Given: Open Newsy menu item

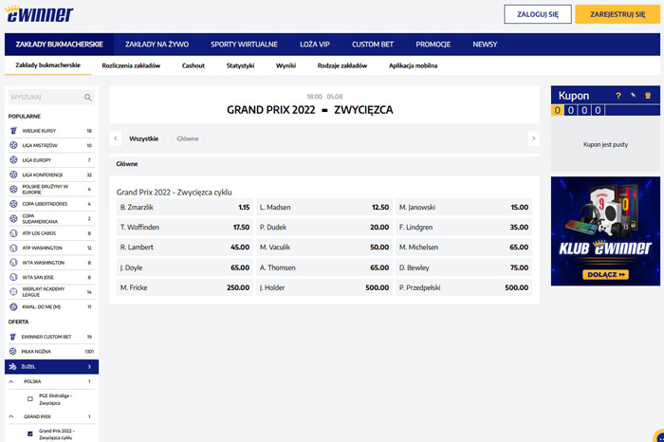Looking at the screenshot, I should click(485, 45).
